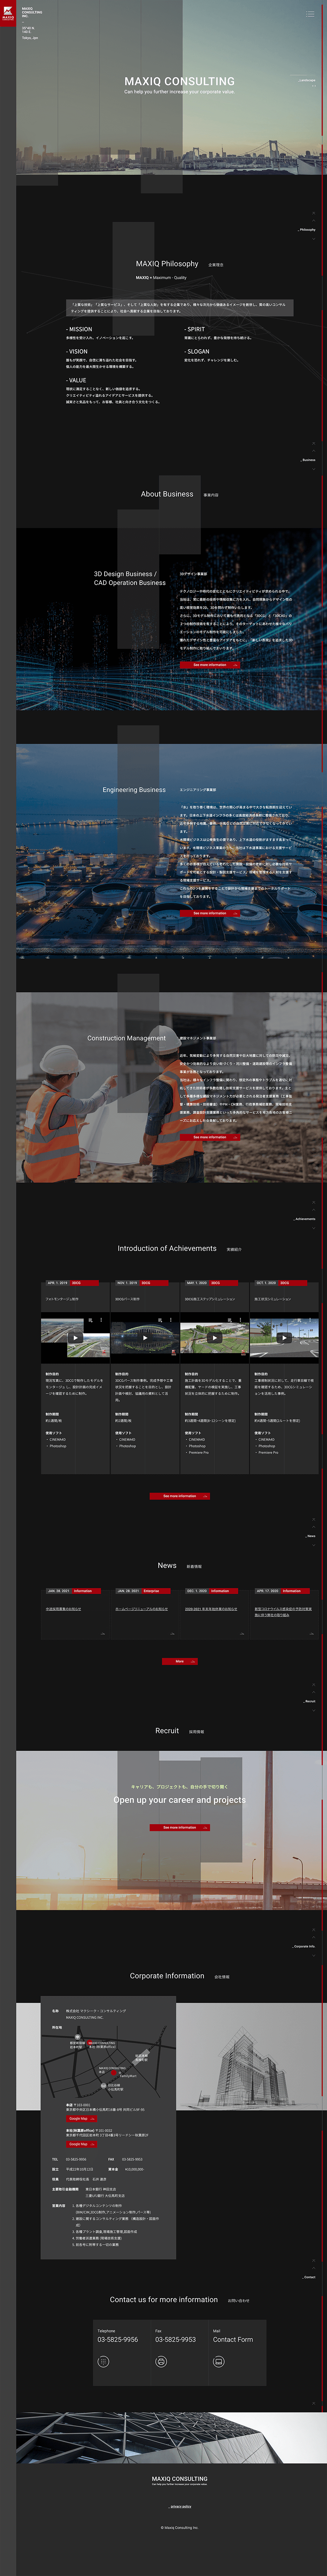Click the MAXIQ CONSULTING hero title
Screen dimensions: 327x2576
(180, 81)
